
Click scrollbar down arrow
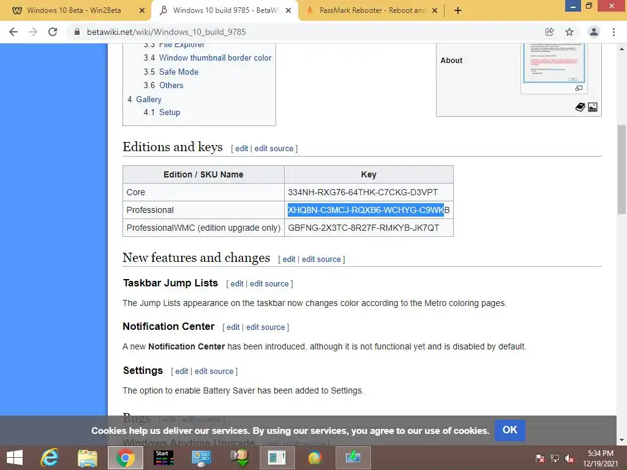[x=621, y=441]
